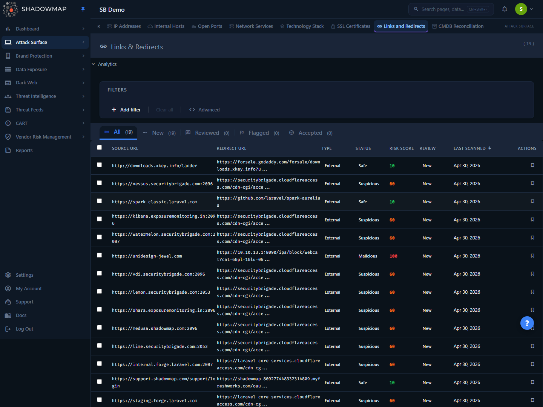Bookmark the lemon.securitybrigade.com row

(x=532, y=292)
